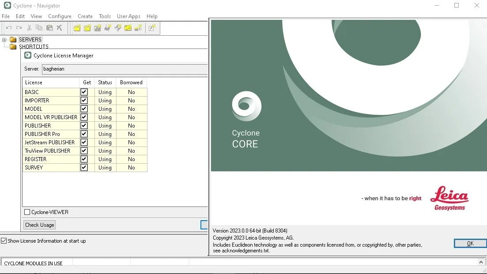Click the scissors Cut icon
This screenshot has width=487, height=274.
coord(29,28)
